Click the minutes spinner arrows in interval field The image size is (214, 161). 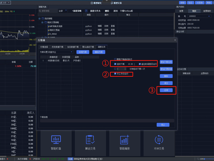(125, 69)
